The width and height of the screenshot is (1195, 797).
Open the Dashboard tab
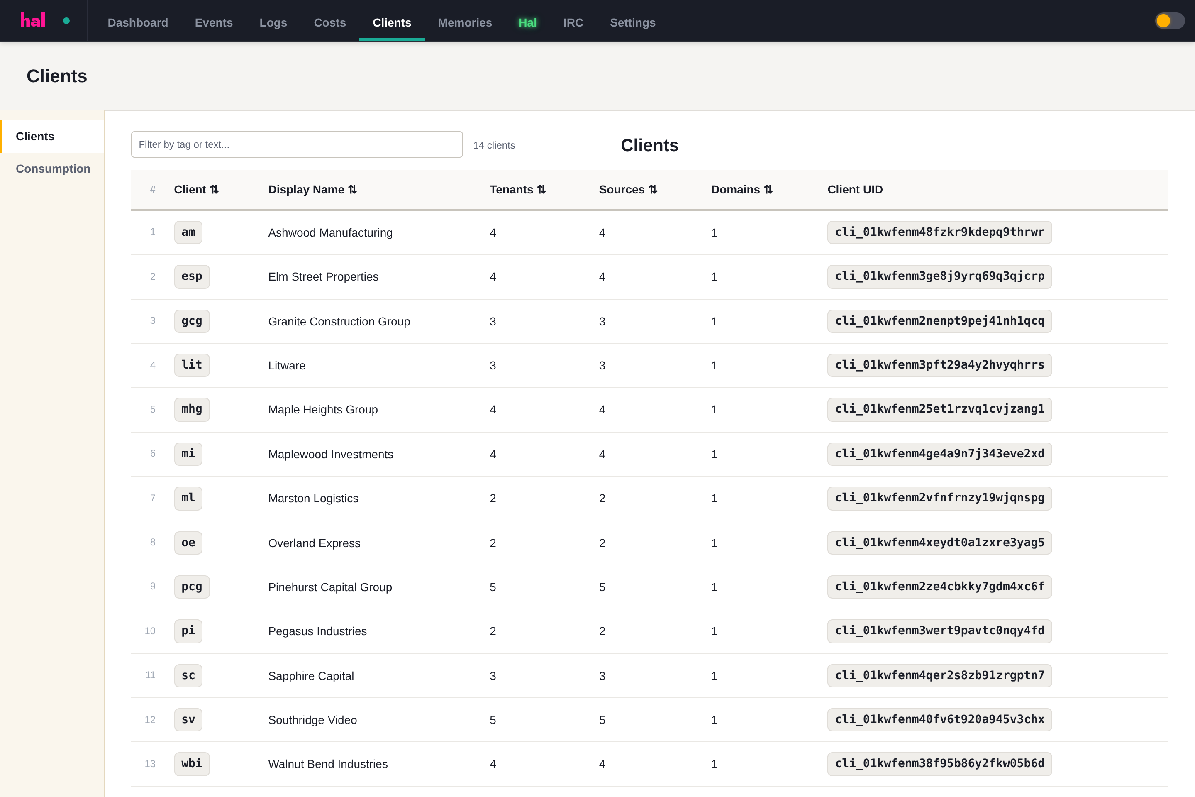point(138,22)
